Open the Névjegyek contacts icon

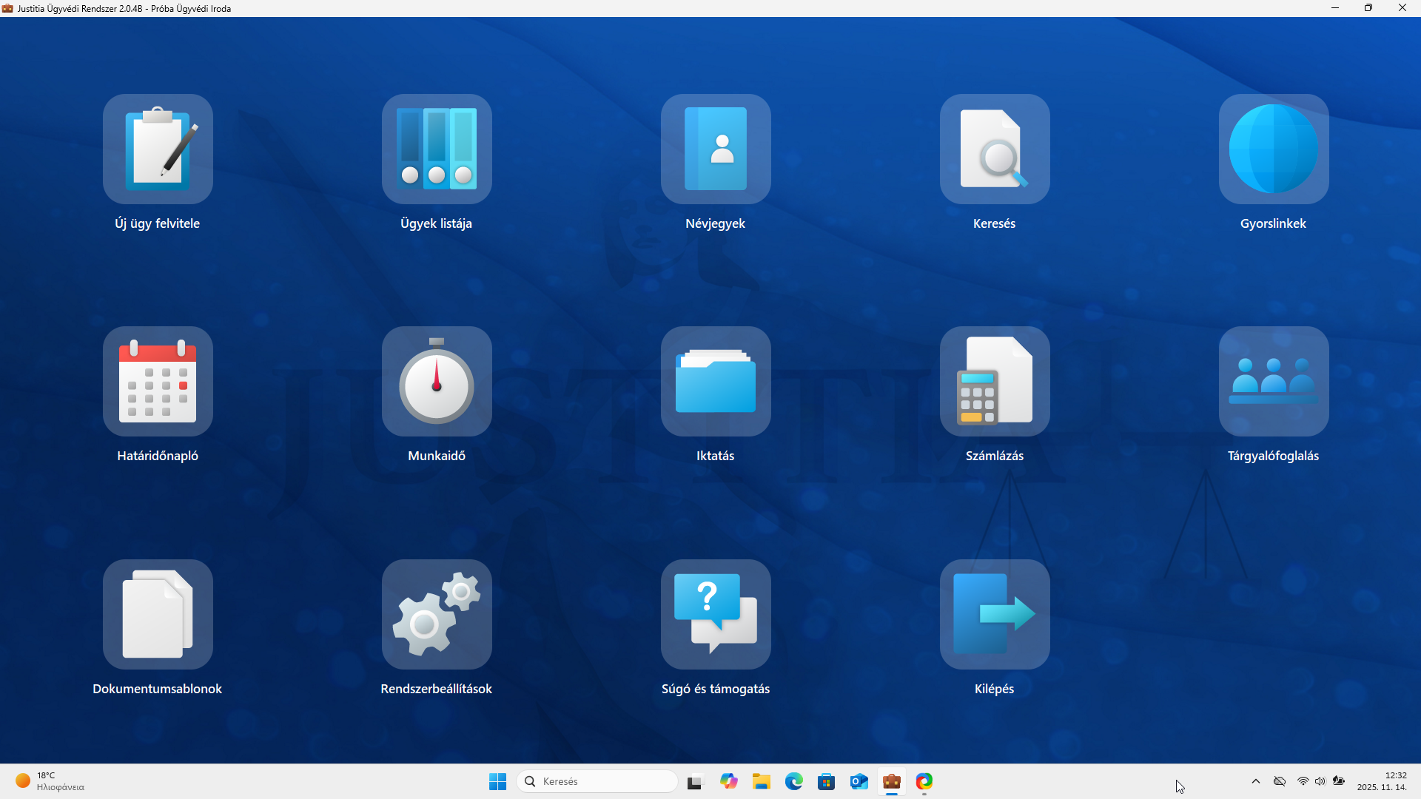[x=716, y=149]
